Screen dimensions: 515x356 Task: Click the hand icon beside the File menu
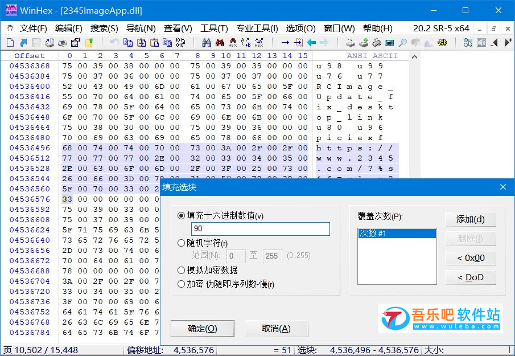coord(10,28)
